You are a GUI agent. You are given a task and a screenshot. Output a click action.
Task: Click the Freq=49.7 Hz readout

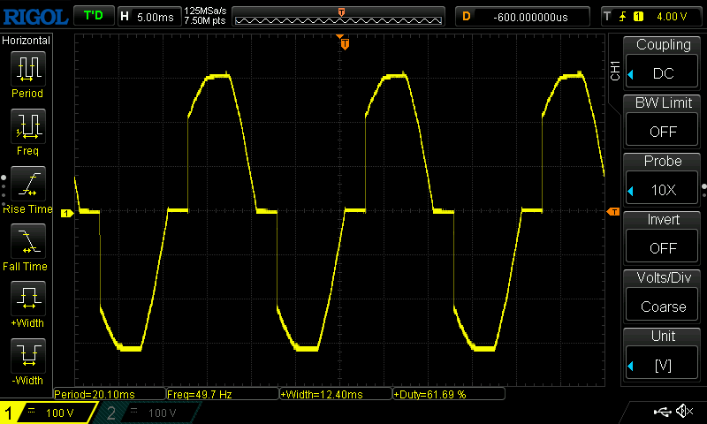point(223,394)
